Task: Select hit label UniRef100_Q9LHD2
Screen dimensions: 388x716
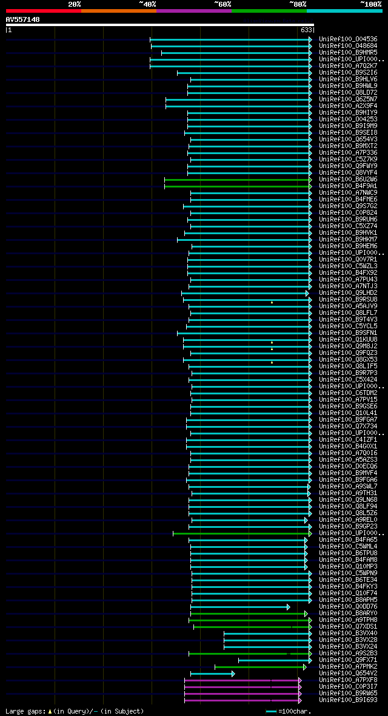Action: coord(348,293)
